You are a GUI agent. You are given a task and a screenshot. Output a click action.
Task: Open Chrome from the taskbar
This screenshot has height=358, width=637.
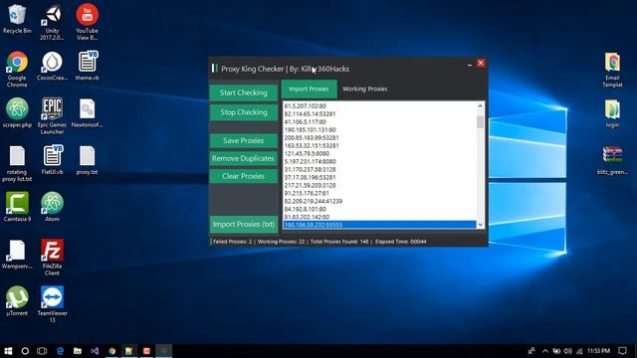112,351
